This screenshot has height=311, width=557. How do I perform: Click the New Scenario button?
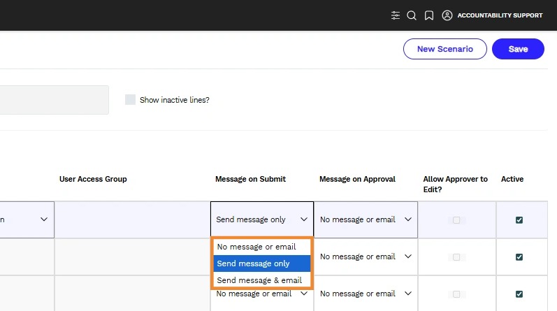444,49
